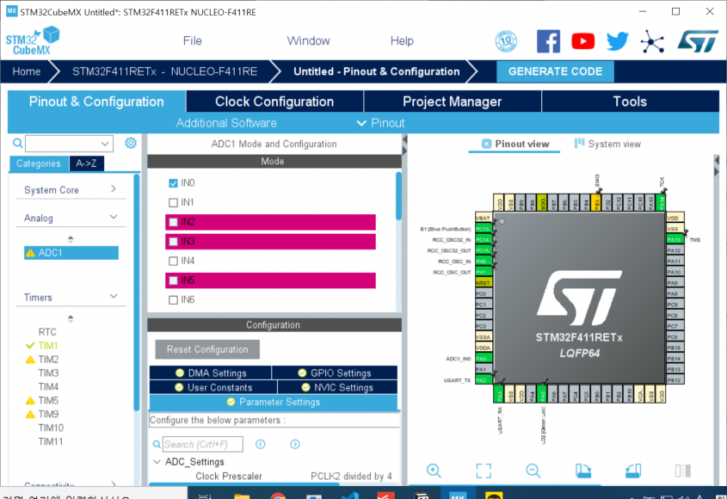The image size is (727, 499).
Task: Open NVIC Settings tab
Action: [337, 387]
